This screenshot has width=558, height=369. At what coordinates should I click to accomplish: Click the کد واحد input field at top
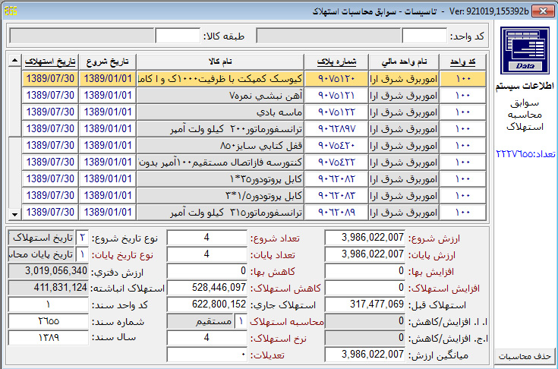[424, 36]
